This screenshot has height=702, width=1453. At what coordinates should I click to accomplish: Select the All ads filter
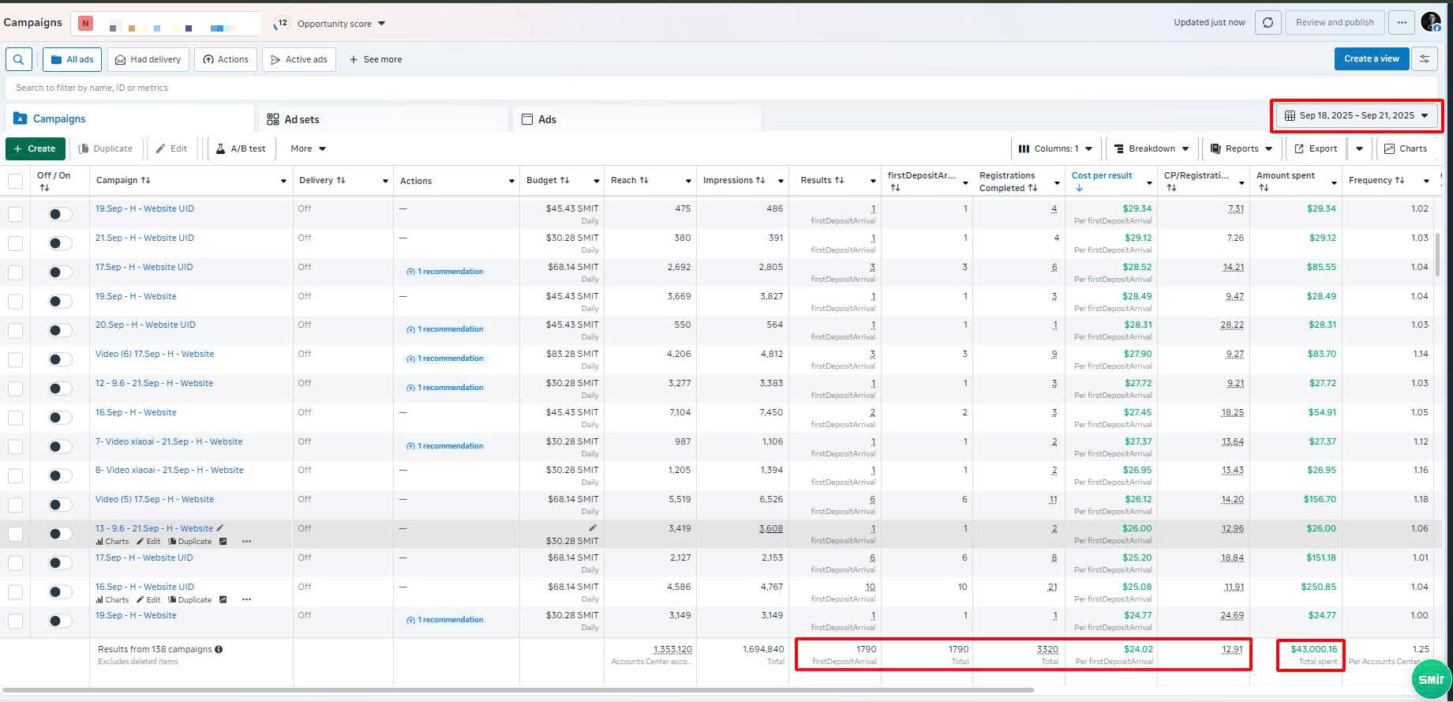point(73,59)
